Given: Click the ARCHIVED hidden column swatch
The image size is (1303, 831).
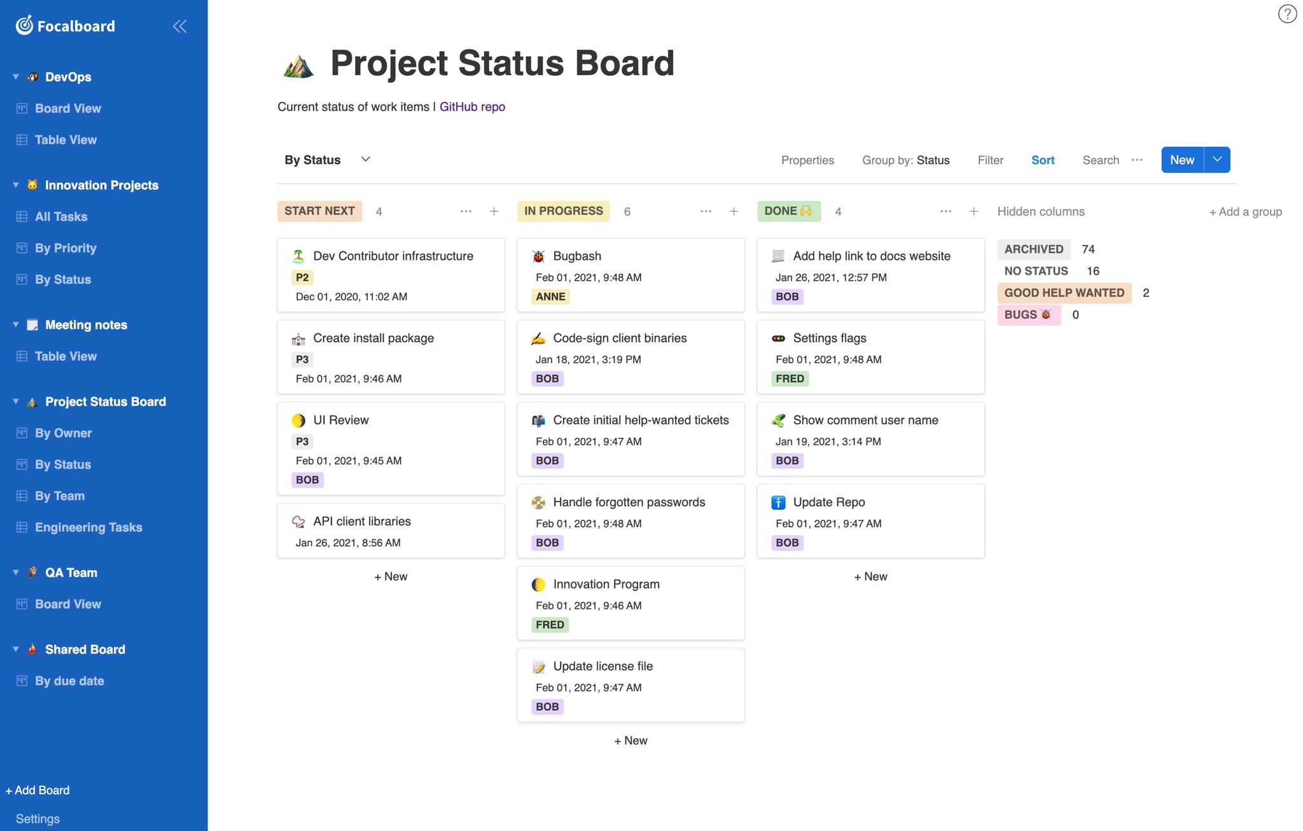Looking at the screenshot, I should (x=1033, y=248).
